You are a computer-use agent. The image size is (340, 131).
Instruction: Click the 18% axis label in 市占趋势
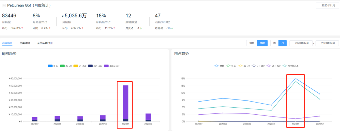pos(183,79)
